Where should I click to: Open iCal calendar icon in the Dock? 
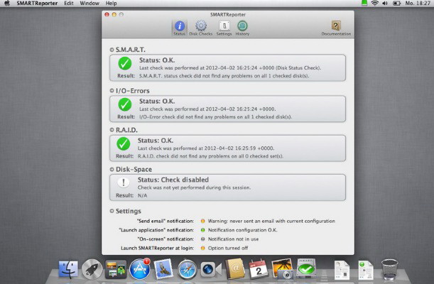(x=259, y=269)
